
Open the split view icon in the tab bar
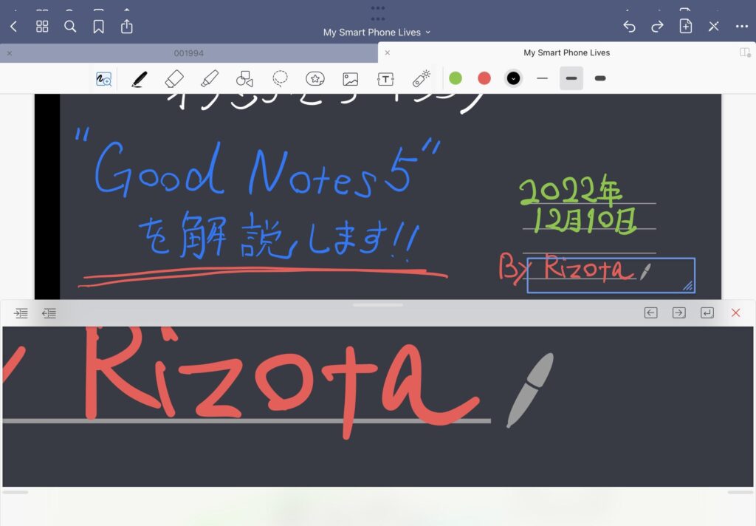point(746,52)
